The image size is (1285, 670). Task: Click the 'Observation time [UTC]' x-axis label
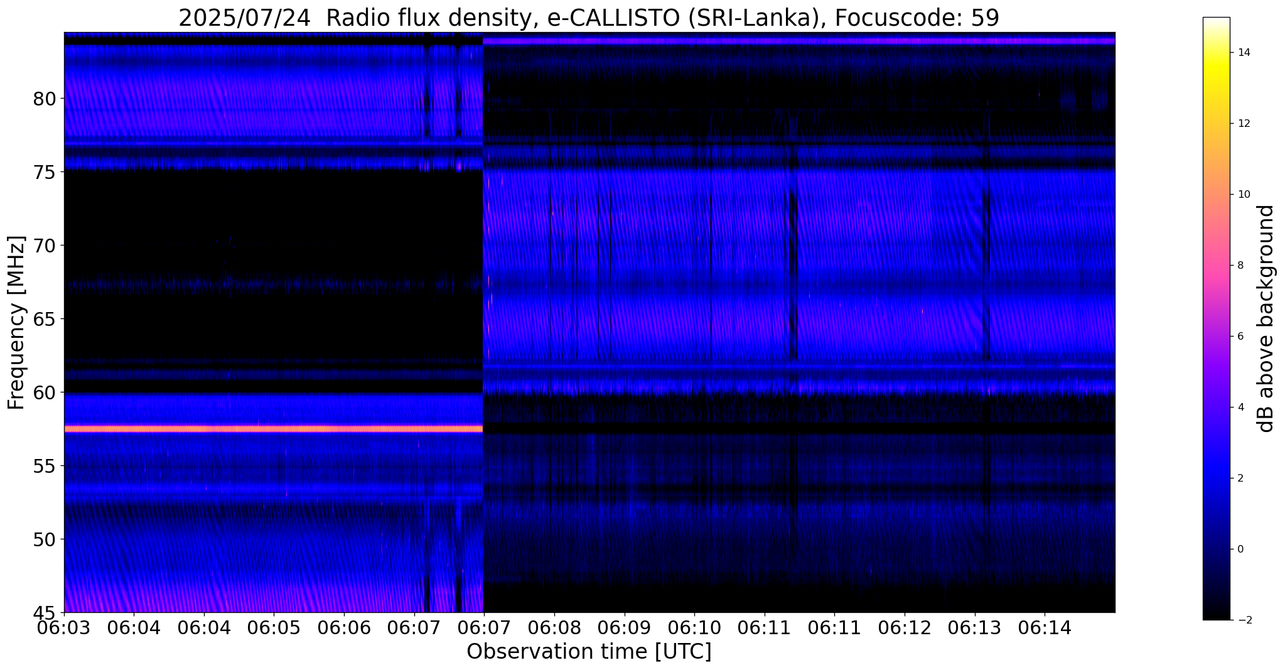point(589,652)
